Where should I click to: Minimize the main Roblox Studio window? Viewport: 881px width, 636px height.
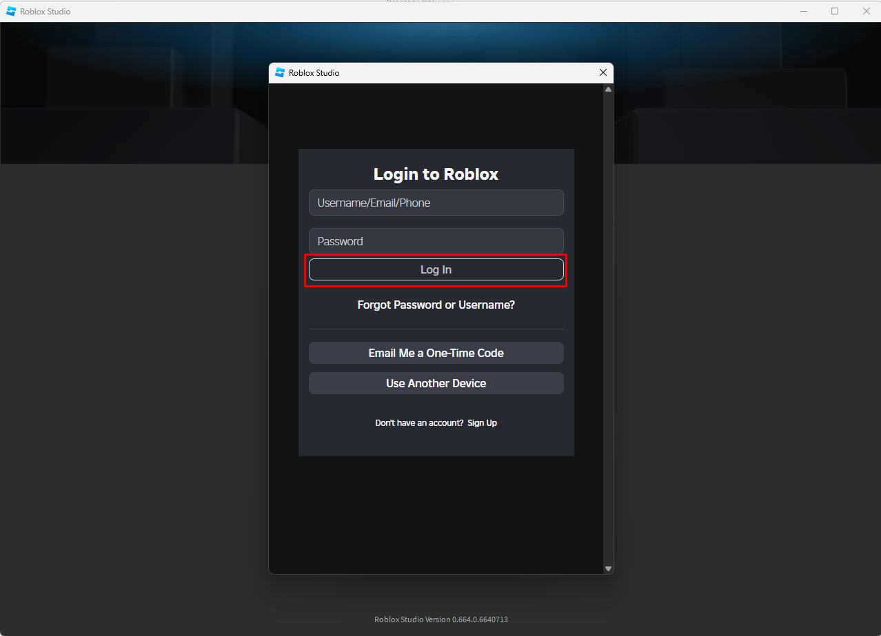803,11
